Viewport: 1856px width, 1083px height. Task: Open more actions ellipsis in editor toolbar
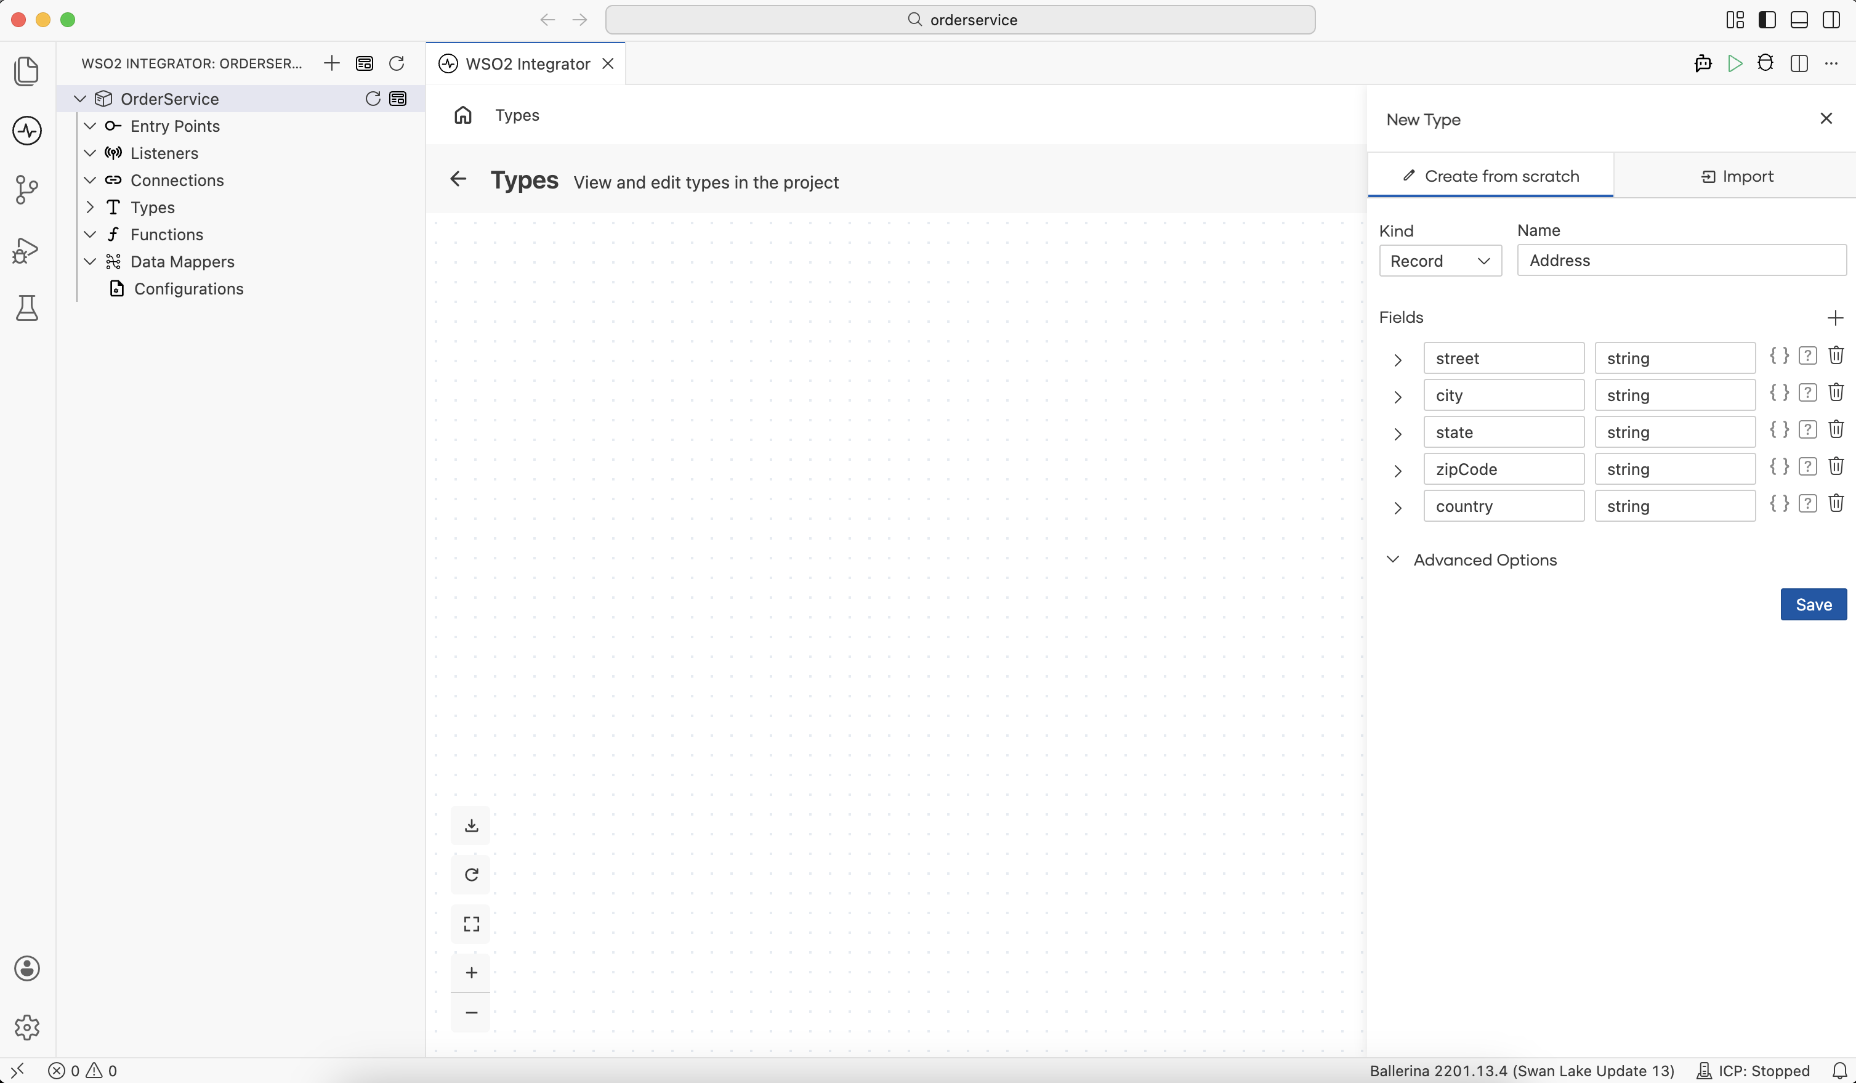1831,63
